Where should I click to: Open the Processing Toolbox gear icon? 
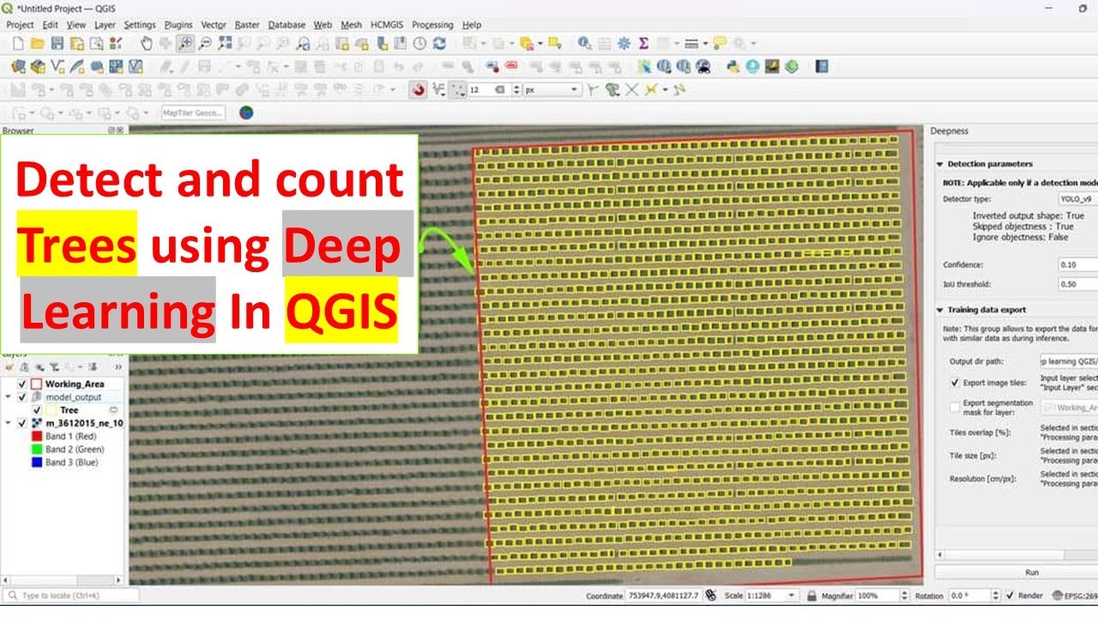click(624, 43)
